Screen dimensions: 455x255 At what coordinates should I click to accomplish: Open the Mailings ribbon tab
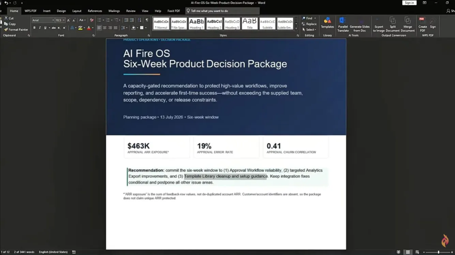pos(114,11)
